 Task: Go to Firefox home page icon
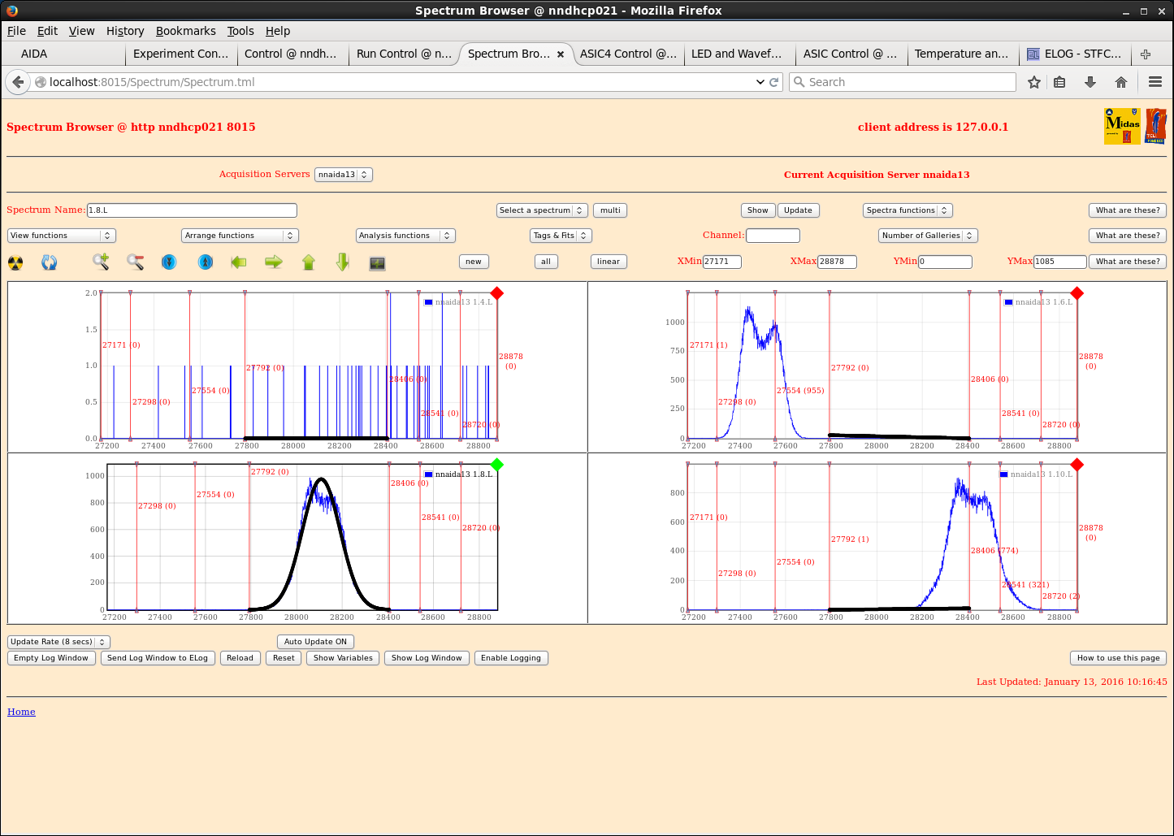pos(1121,82)
